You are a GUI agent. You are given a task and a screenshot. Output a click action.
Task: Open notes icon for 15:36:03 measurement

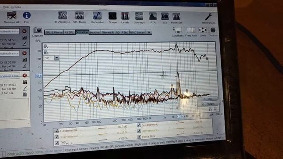tap(25, 94)
